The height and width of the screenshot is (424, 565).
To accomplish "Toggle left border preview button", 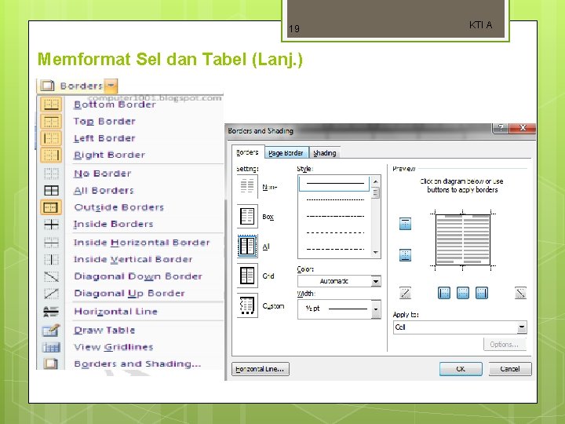I will 444,293.
